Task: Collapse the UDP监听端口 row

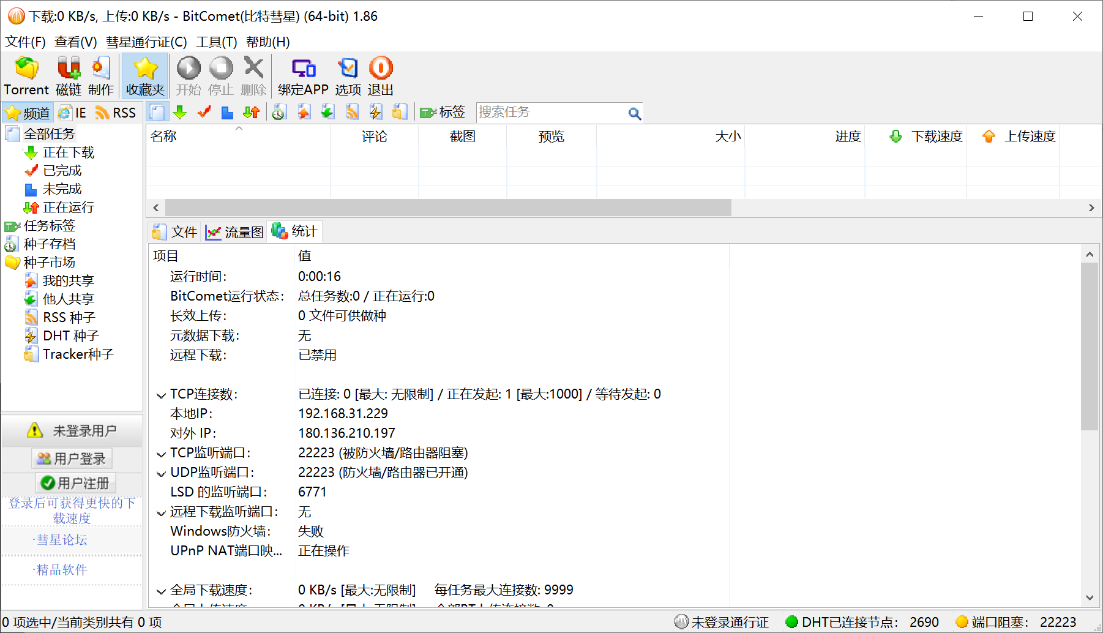Action: (x=161, y=473)
